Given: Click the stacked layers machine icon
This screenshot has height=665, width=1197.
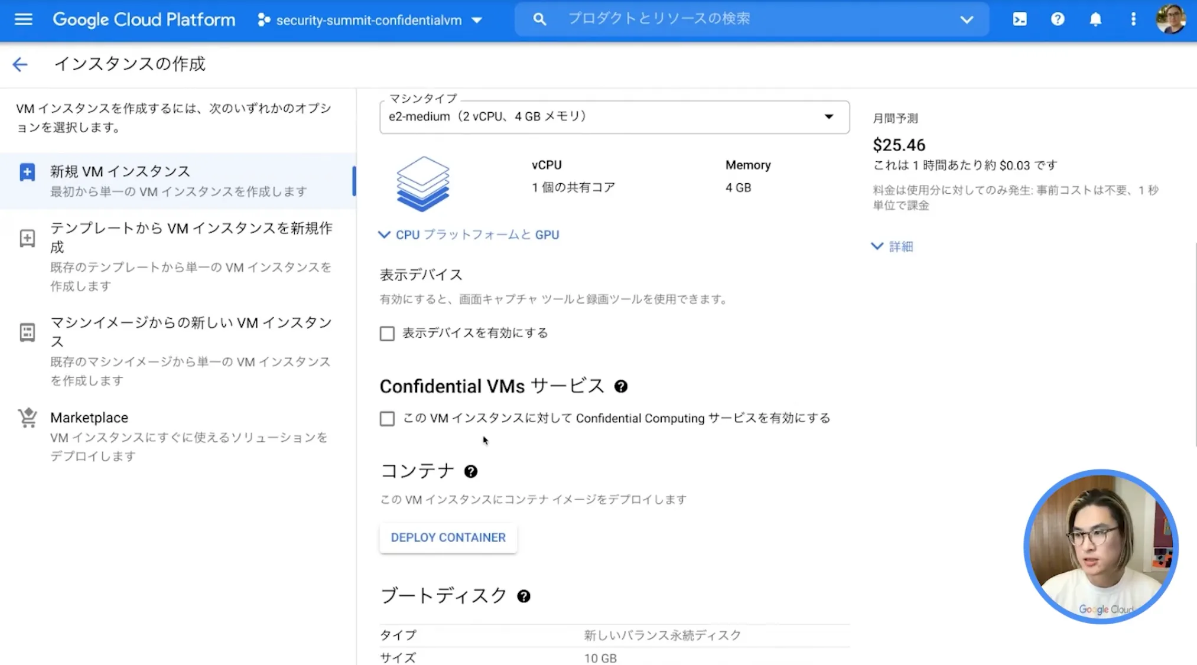Looking at the screenshot, I should coord(422,184).
